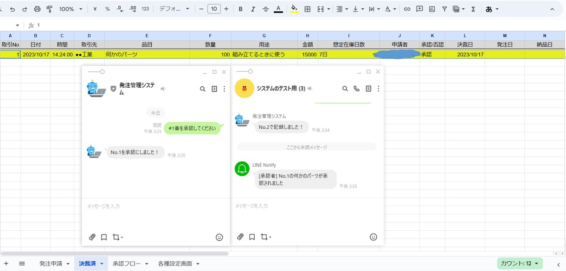Open the 123 number format menu
566x271 pixels.
tap(145, 9)
